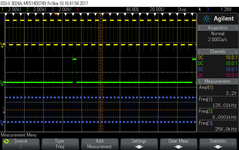Click the Stop run status indicator
239x150 pixels.
(x=182, y=10)
